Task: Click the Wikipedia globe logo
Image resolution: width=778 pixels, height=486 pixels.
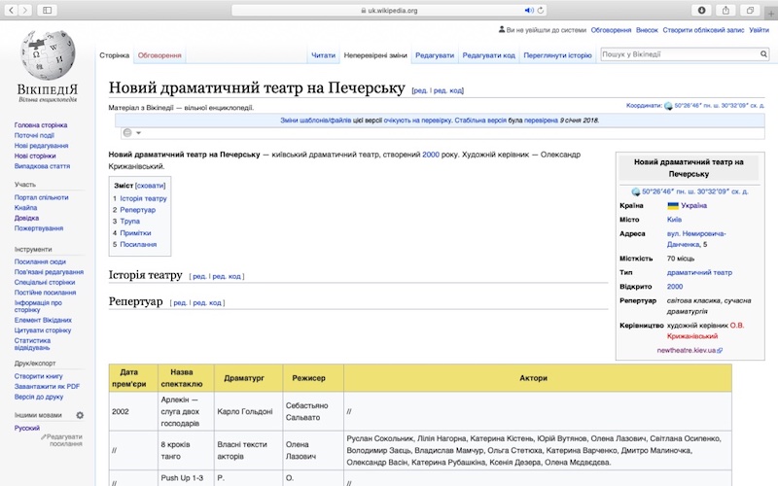Action: click(x=48, y=54)
